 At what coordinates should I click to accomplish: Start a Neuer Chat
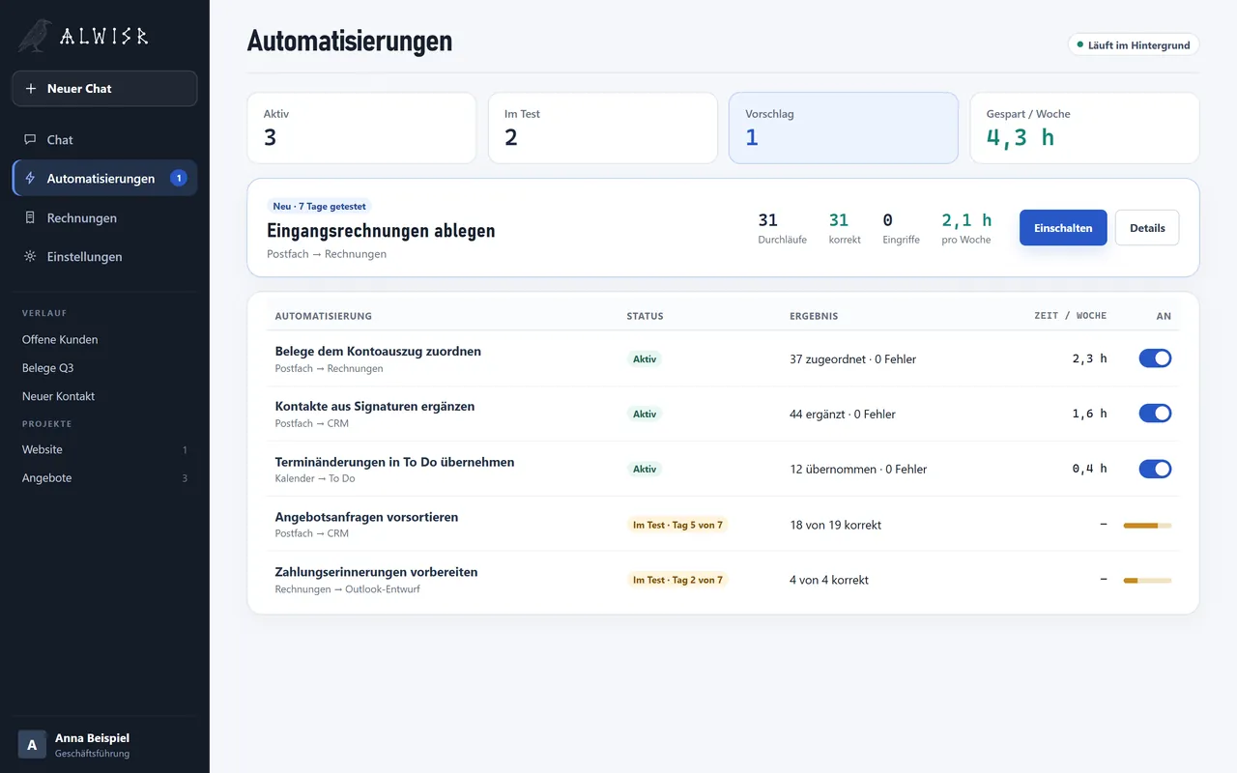(x=104, y=89)
